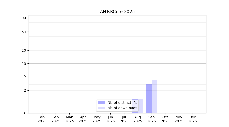Click the Sep 2025 distinct IPs bar
Image resolution: width=229 pixels, height=127 pixels.
click(x=149, y=99)
